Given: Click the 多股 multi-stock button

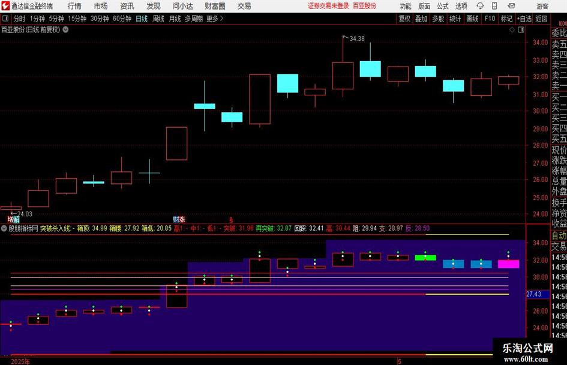Looking at the screenshot, I should pos(438,19).
